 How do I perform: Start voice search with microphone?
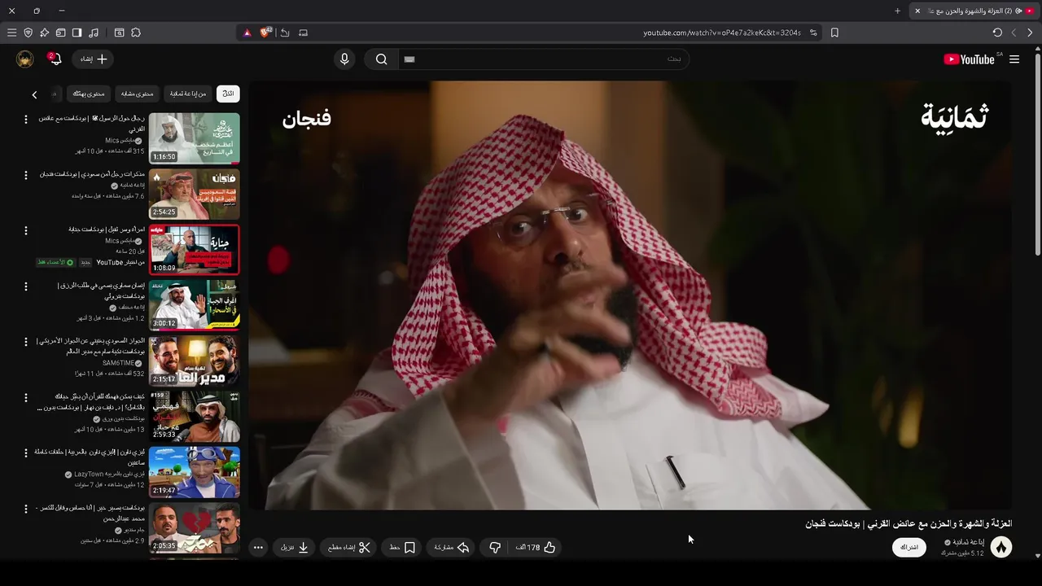pos(344,59)
